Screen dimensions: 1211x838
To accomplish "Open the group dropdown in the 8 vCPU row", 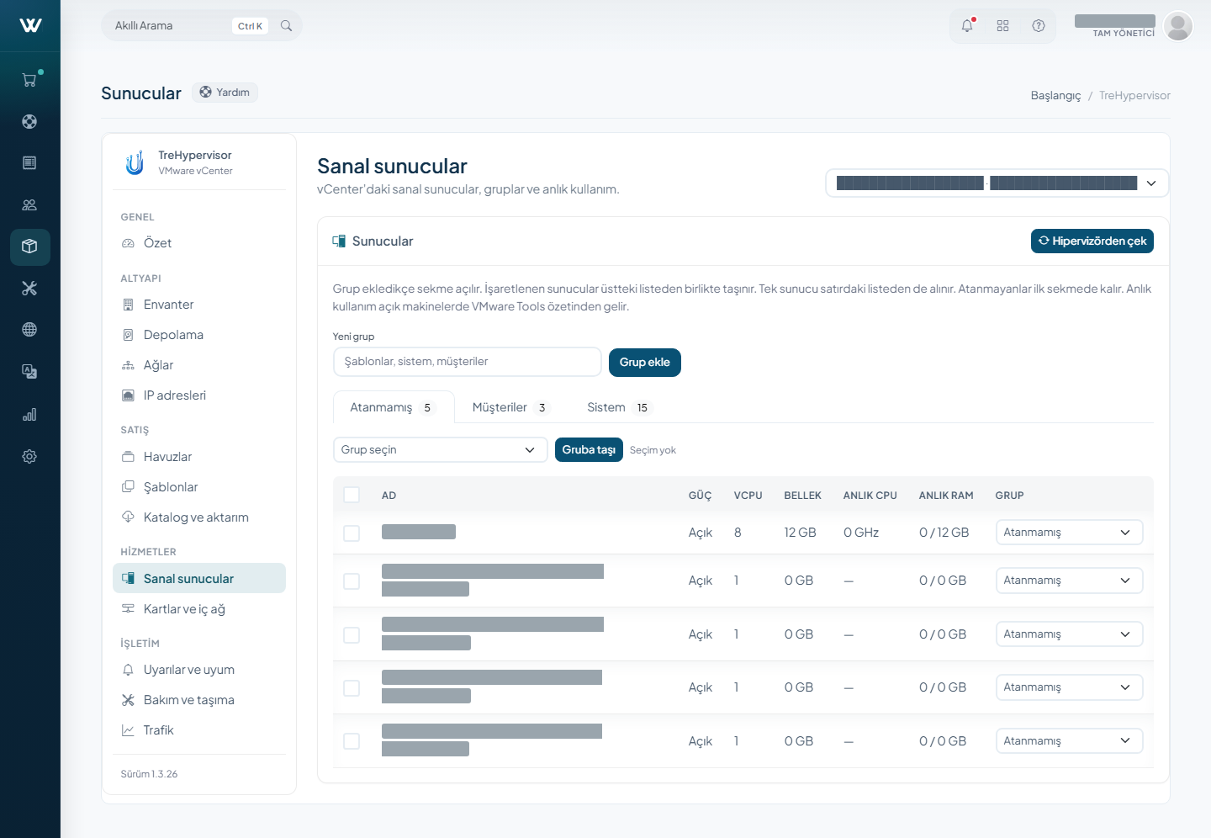I will point(1069,533).
